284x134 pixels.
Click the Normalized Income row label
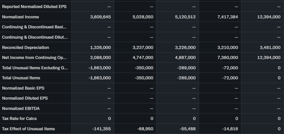[21, 17]
